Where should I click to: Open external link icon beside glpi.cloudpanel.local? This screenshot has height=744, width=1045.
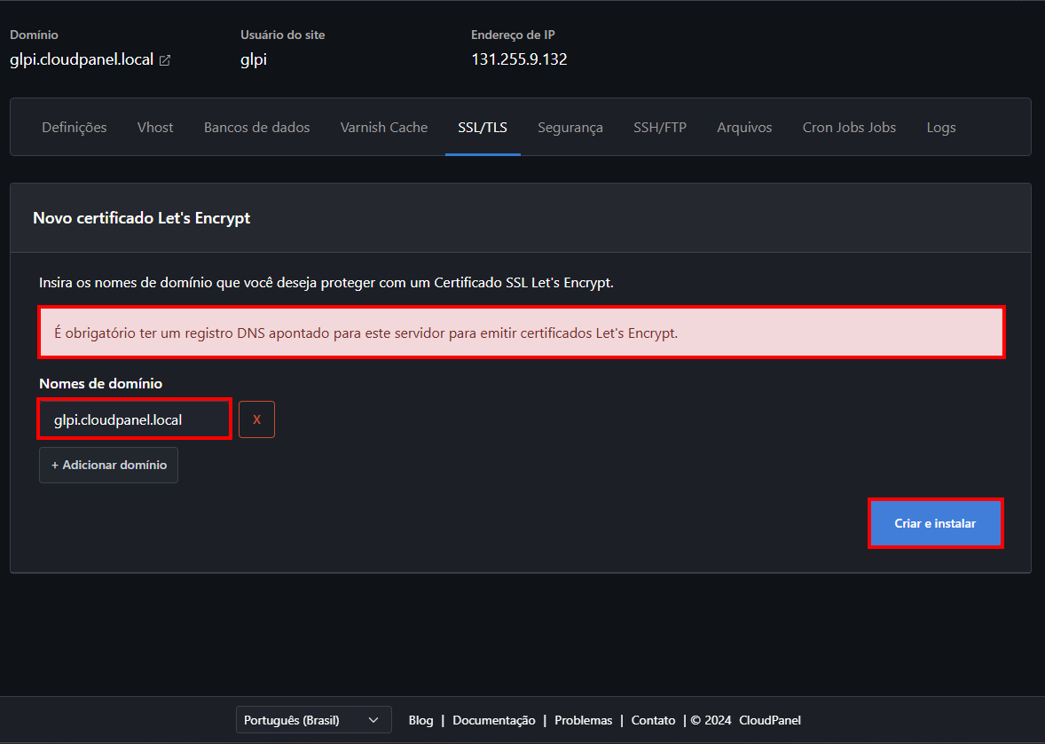165,60
